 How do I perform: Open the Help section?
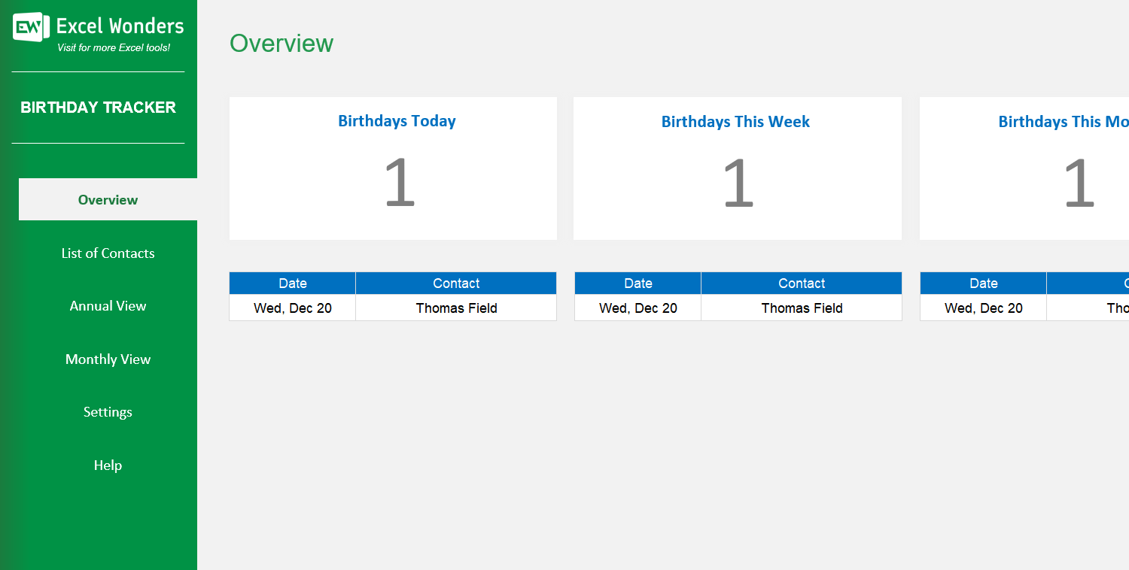click(108, 465)
